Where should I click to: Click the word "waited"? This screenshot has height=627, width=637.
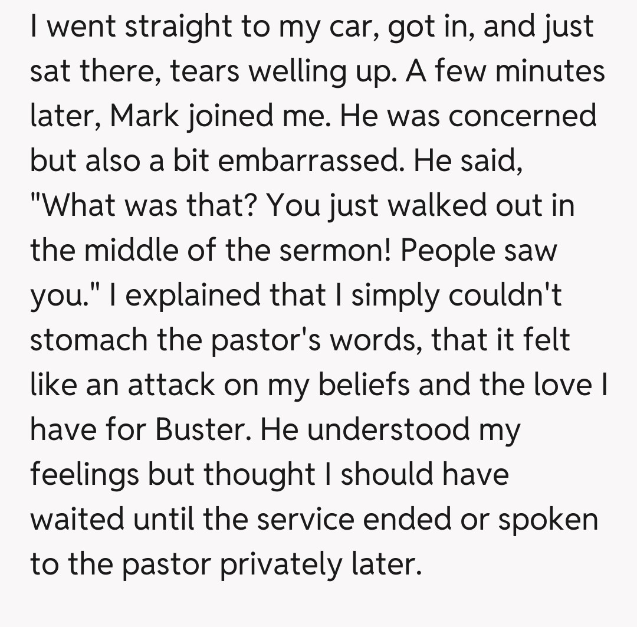(77, 520)
